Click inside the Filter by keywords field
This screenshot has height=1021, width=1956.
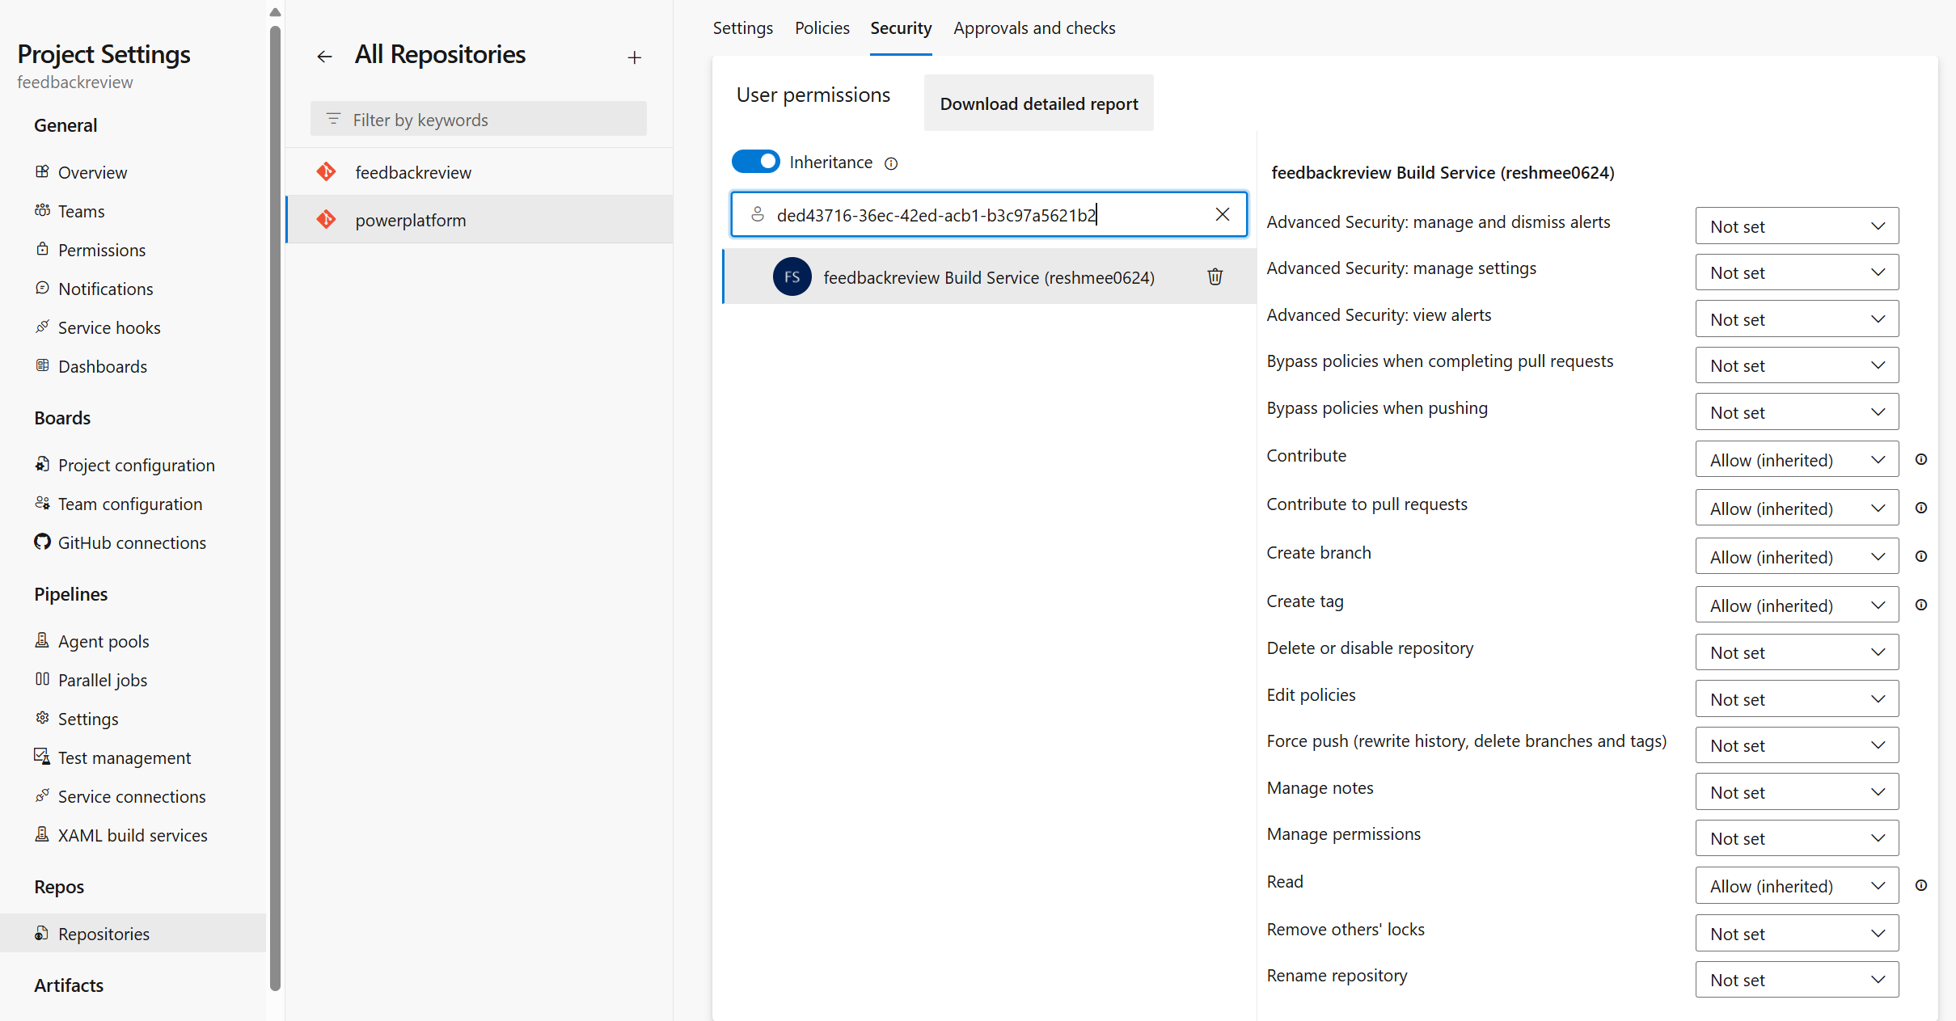point(477,119)
